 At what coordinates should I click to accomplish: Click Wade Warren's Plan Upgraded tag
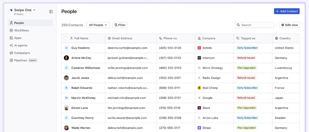[247, 128]
